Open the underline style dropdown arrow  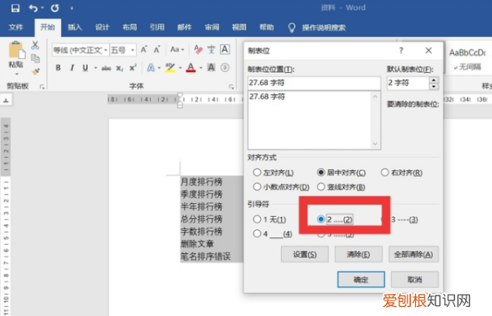pyautogui.click(x=95, y=68)
